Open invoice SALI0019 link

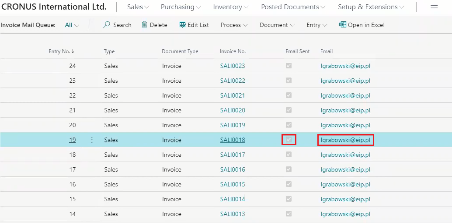pos(233,125)
